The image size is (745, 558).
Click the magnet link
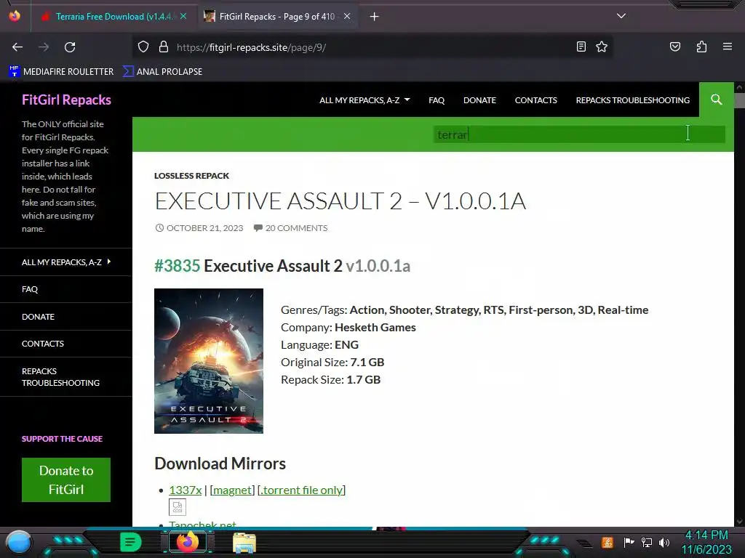[232, 490]
